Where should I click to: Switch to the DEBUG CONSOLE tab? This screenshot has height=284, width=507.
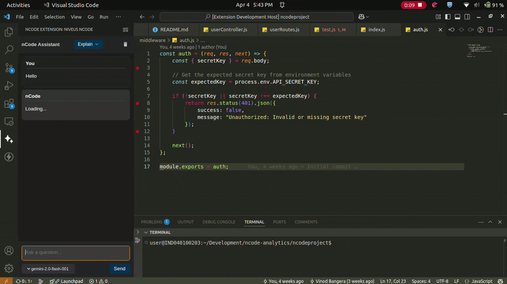coord(219,222)
